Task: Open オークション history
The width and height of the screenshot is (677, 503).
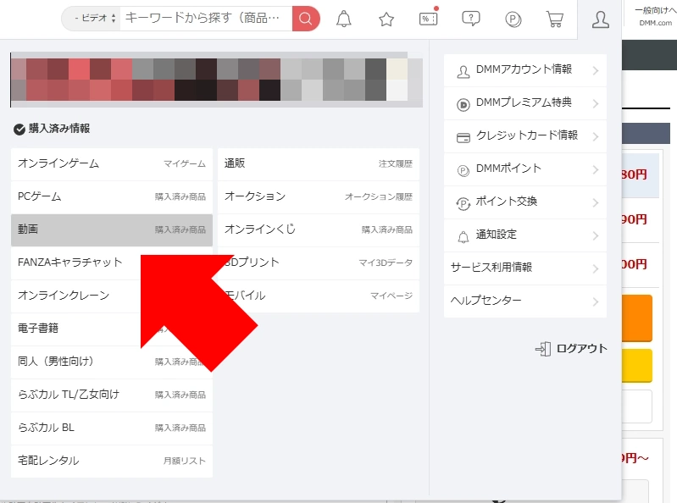Action: click(319, 196)
